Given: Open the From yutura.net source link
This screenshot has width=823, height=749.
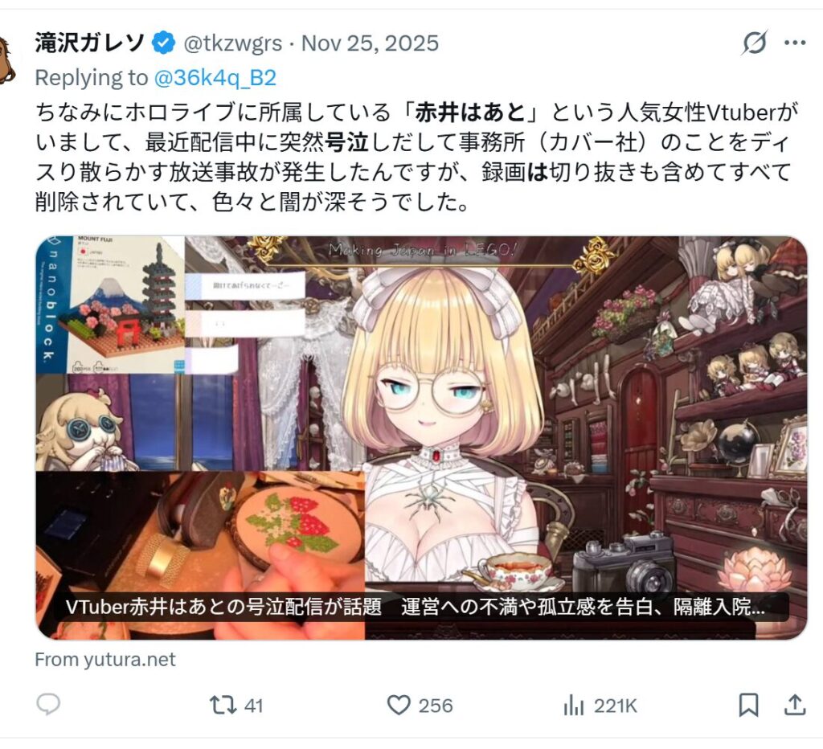Looking at the screenshot, I should [x=105, y=659].
